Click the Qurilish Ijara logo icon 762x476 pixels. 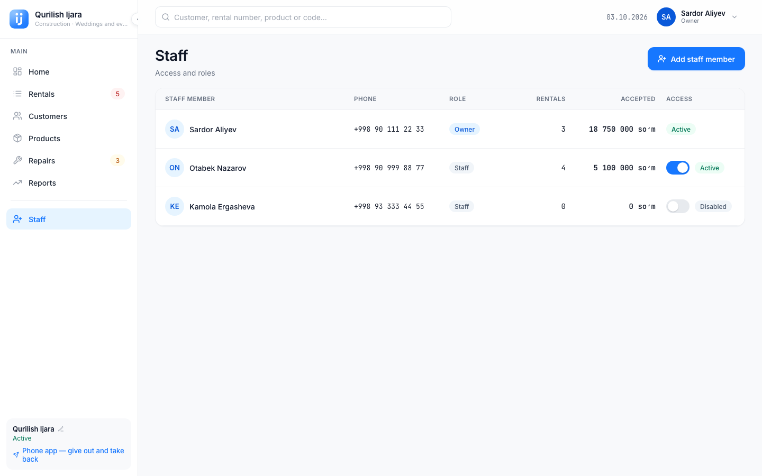(x=19, y=19)
